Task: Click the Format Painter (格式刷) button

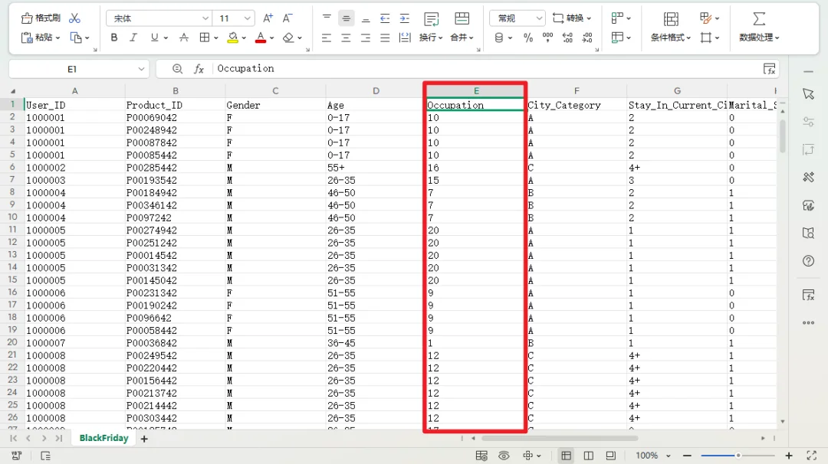Action: pos(41,18)
